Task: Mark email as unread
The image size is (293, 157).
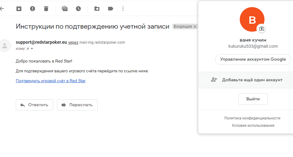Action: [65, 9]
